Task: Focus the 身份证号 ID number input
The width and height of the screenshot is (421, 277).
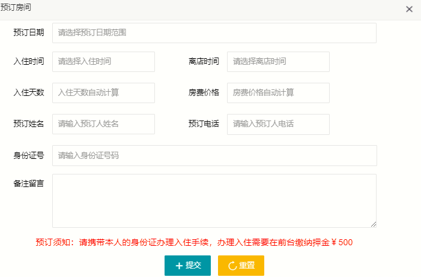Action: 214,155
